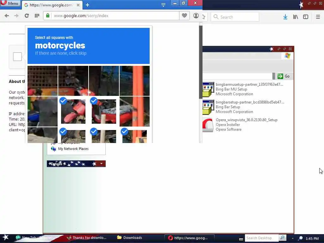Screen dimensions: 324x243
Task: Select the bingbarmusetup-partner file icon
Action: (x=208, y=89)
